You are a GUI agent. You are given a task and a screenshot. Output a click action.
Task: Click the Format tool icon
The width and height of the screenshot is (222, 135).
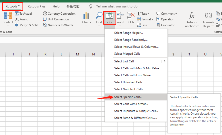[138, 19]
